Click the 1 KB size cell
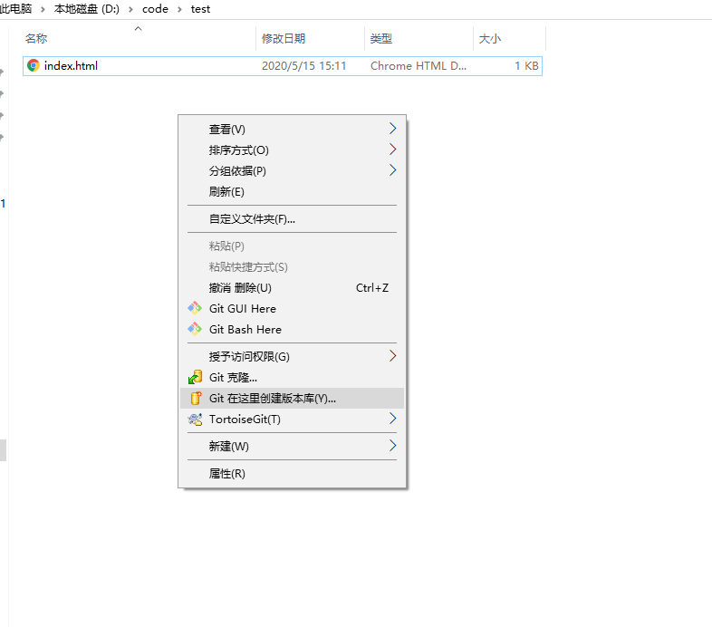712x627 pixels. (x=526, y=66)
